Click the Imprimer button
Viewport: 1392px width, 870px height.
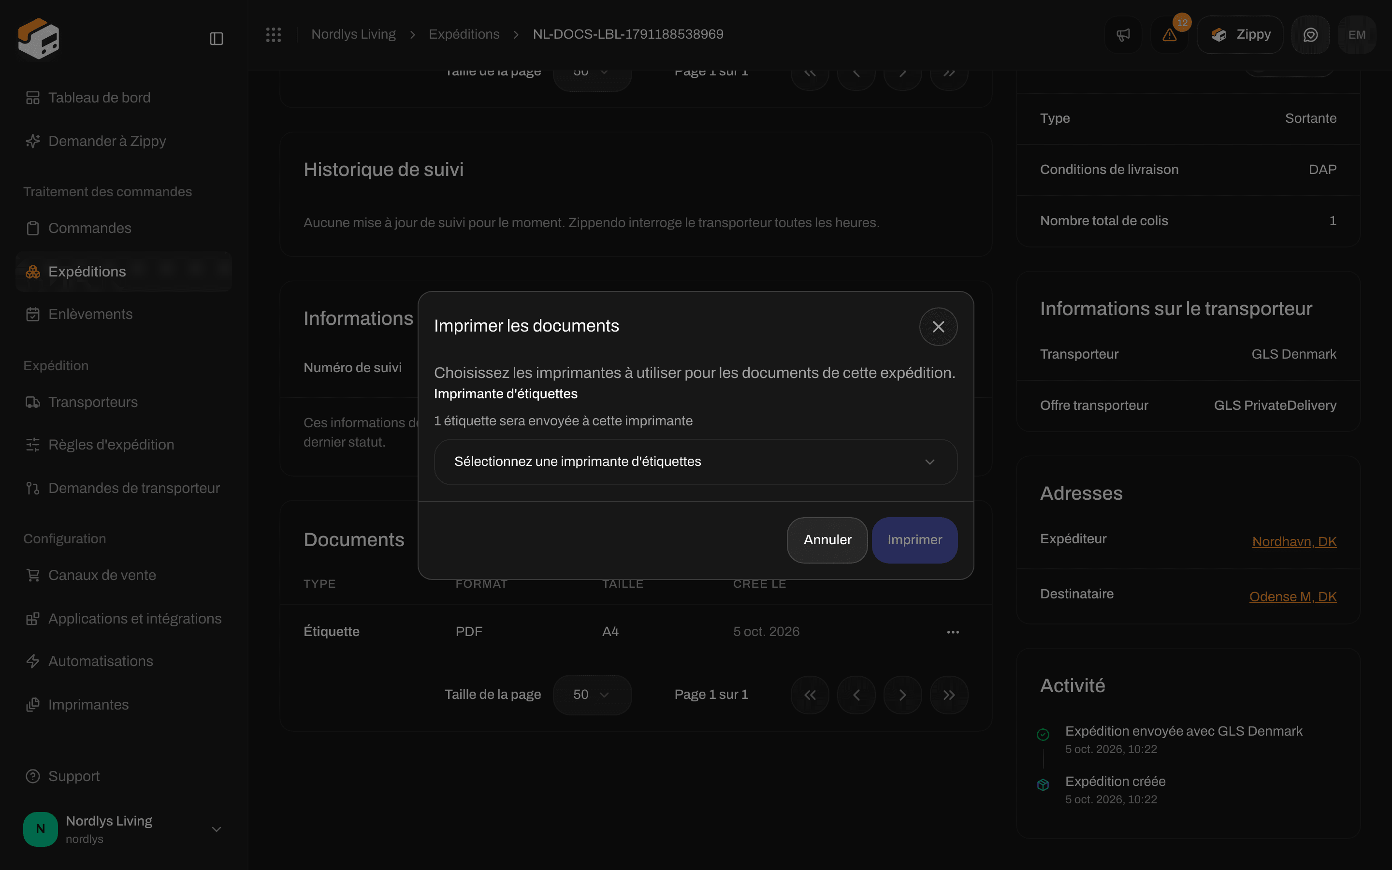(x=914, y=540)
